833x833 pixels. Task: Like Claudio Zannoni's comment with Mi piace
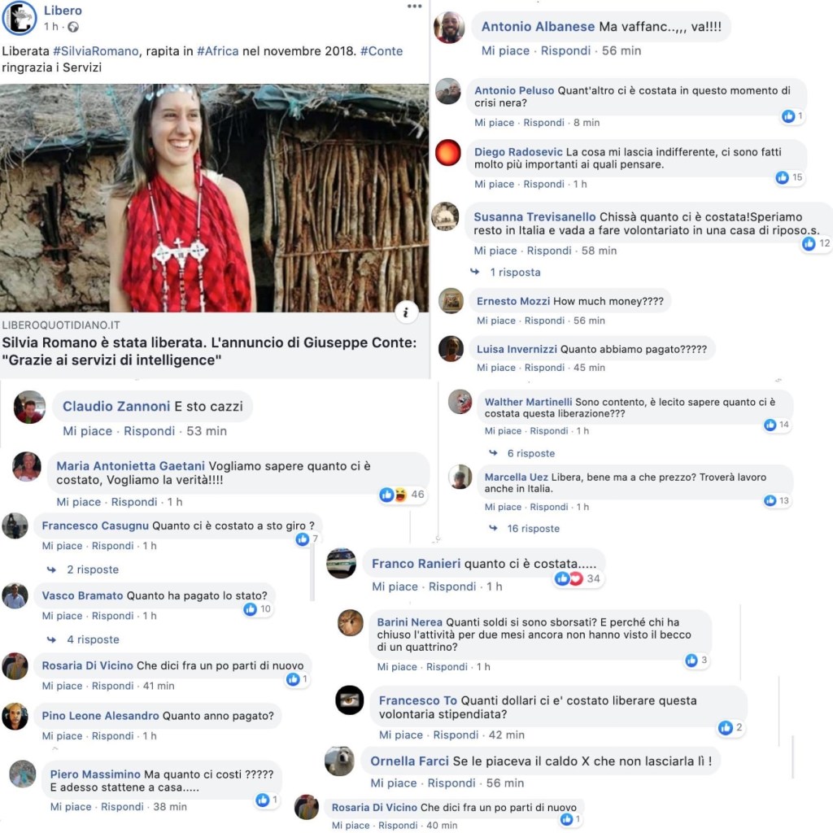click(x=88, y=431)
